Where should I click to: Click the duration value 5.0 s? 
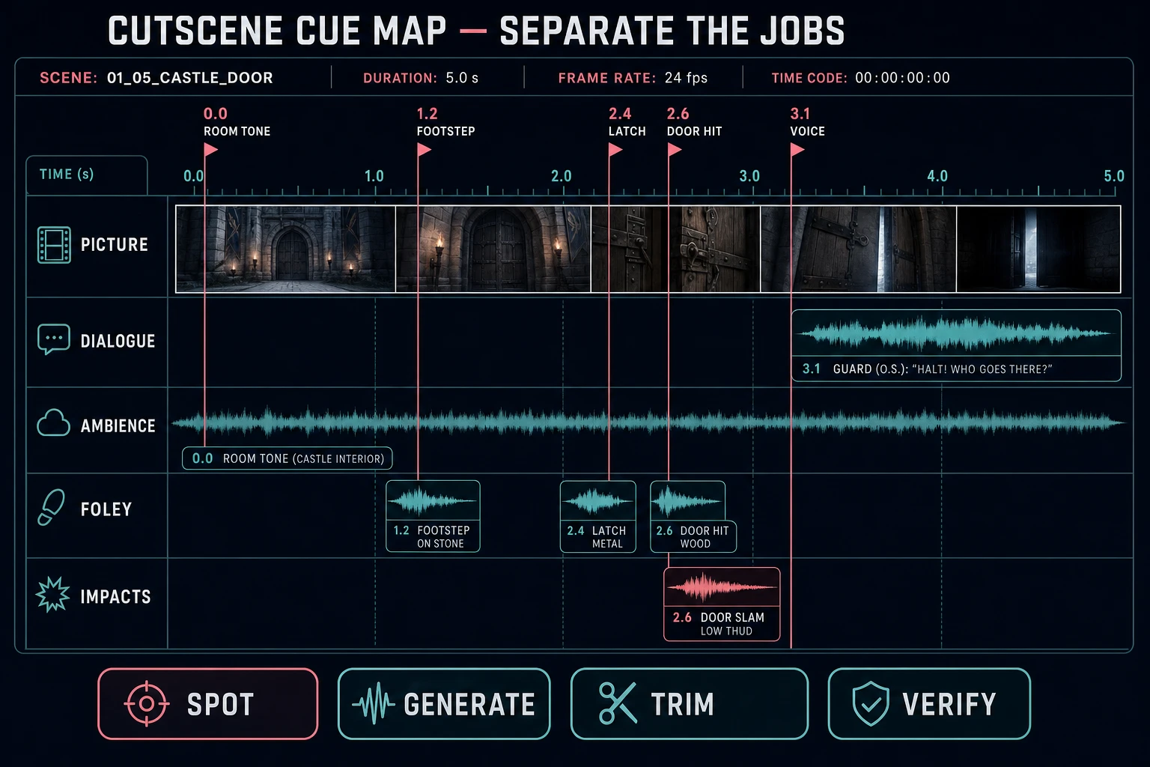pyautogui.click(x=462, y=78)
